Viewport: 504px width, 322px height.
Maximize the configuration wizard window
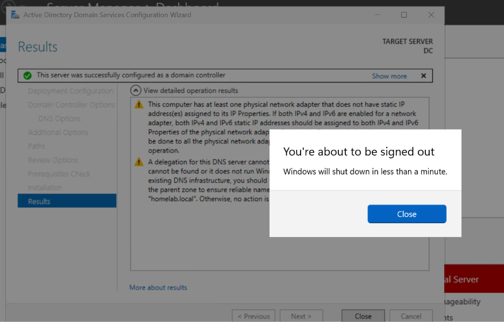404,15
